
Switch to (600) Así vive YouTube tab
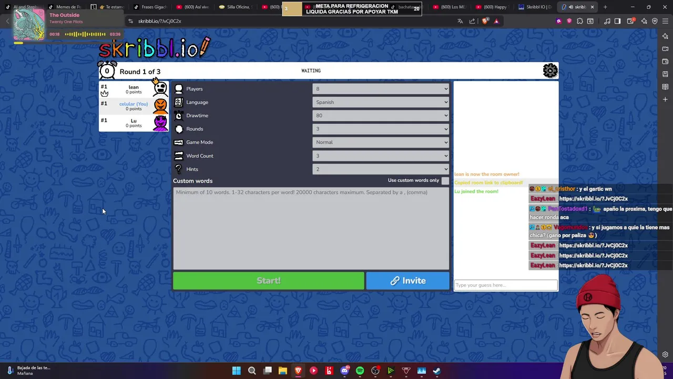(193, 7)
